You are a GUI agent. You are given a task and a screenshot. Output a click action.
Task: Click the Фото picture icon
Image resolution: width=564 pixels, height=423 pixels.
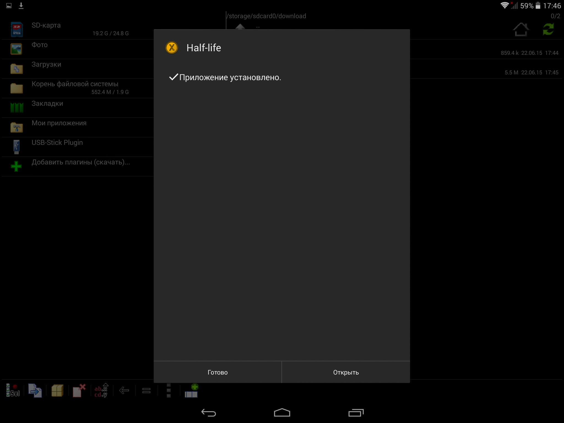(17, 49)
